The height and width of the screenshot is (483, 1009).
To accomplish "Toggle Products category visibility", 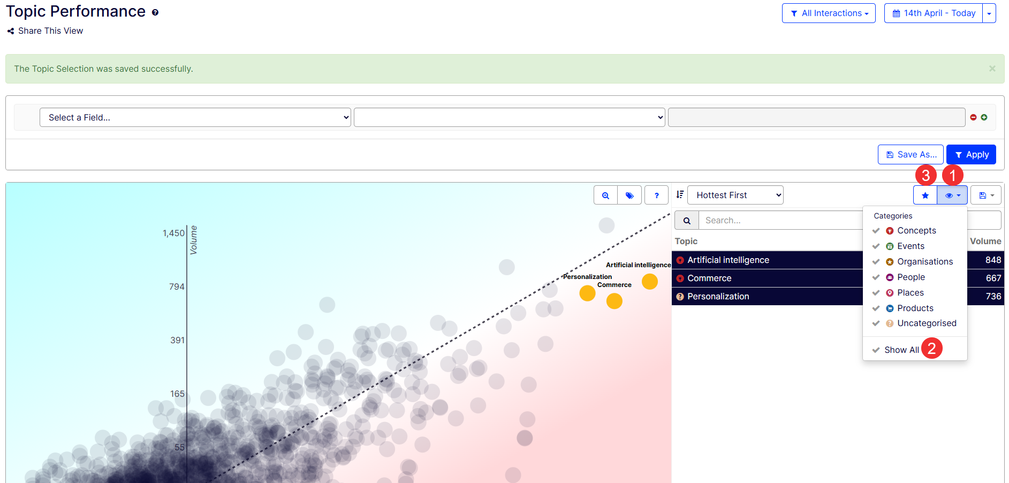I will pyautogui.click(x=915, y=308).
